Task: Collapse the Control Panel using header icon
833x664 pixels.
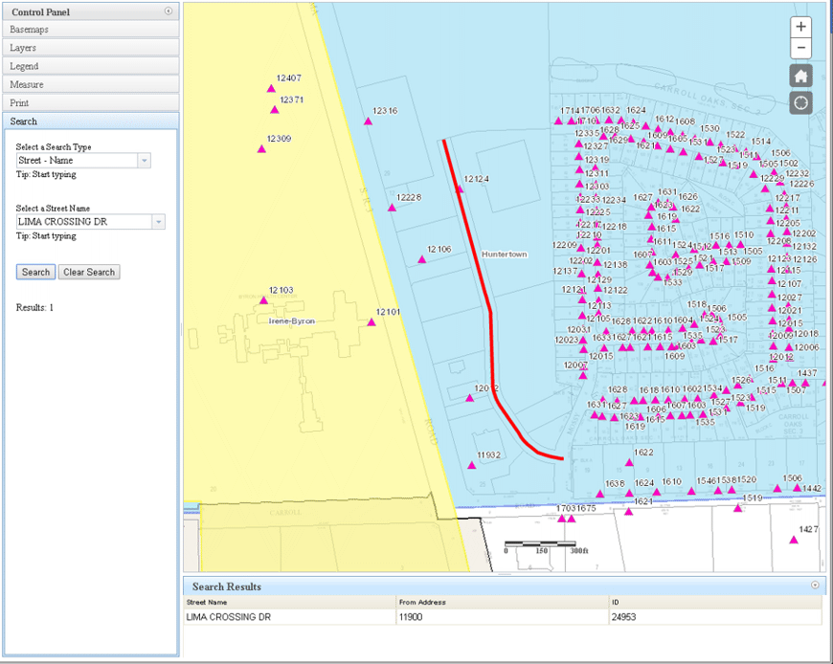Action: [x=169, y=11]
